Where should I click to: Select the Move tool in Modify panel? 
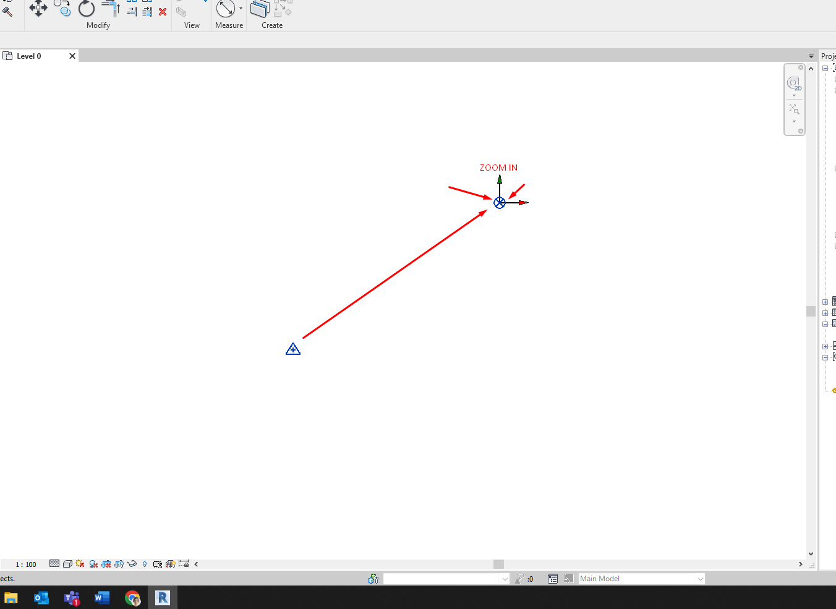click(38, 9)
